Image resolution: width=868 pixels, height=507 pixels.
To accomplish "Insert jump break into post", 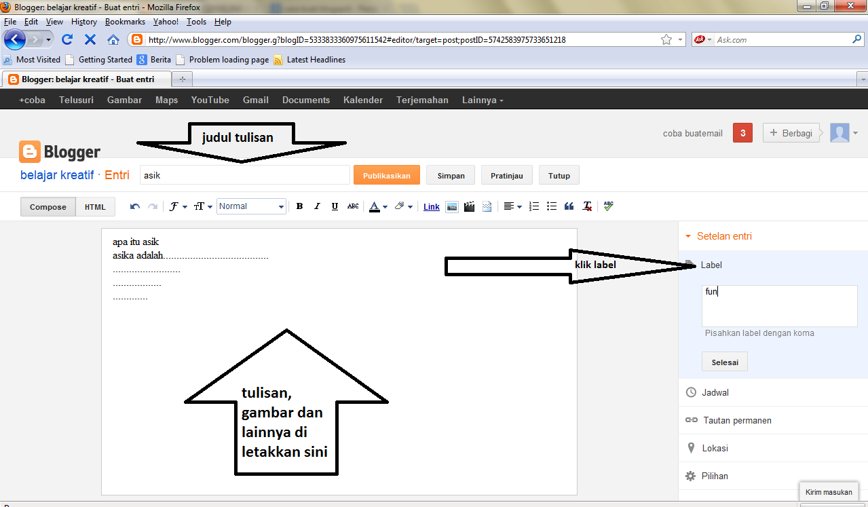I will [487, 206].
